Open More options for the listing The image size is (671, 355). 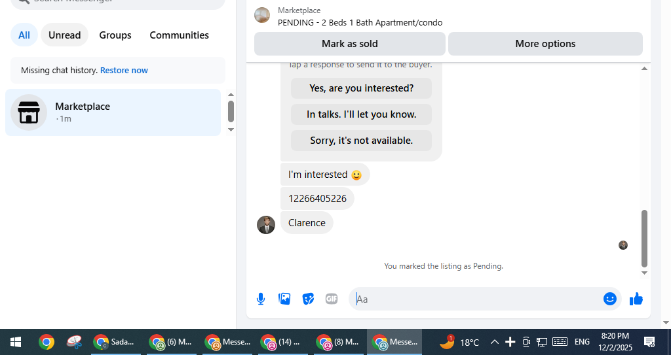545,44
